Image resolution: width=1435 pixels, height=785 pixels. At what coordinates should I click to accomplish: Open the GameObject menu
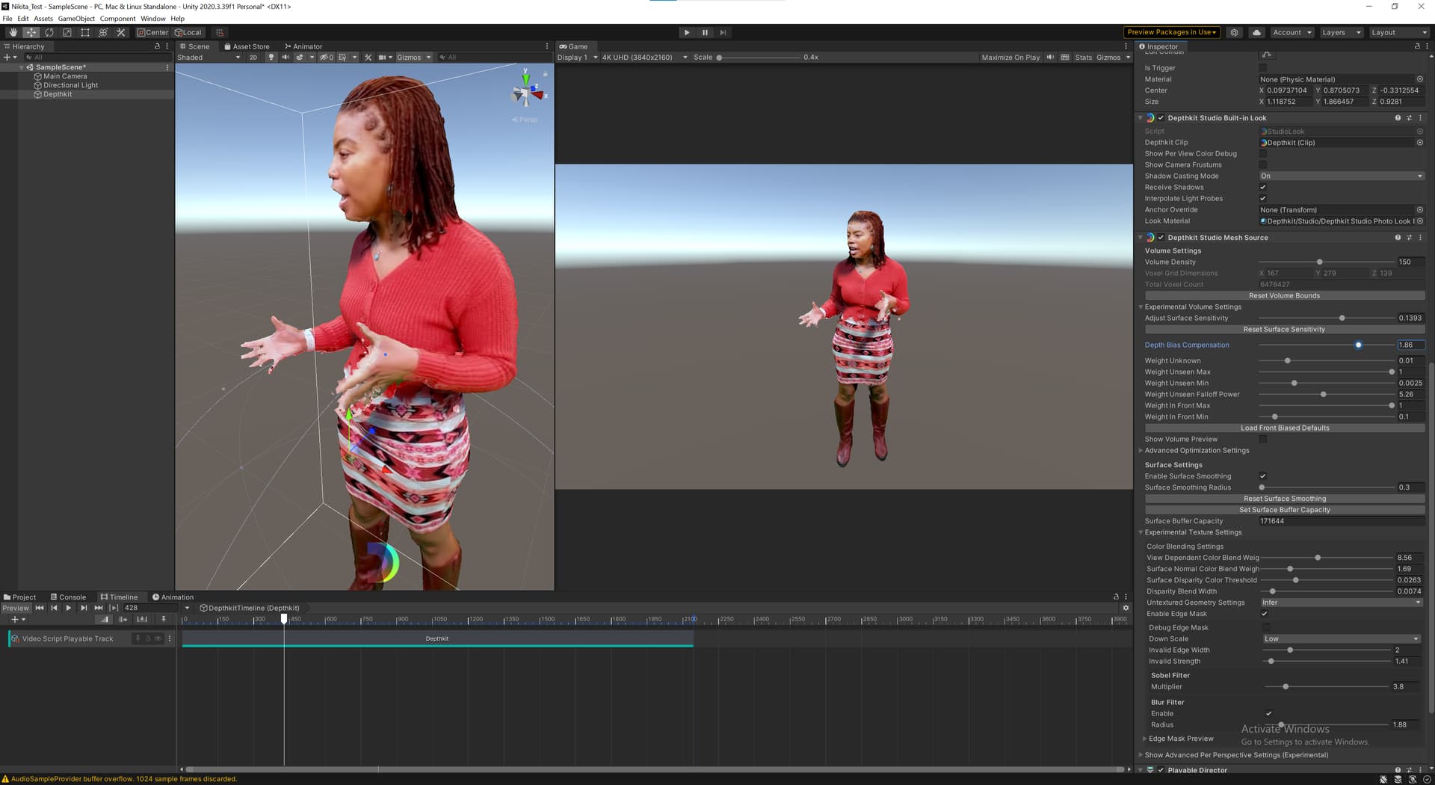coord(76,19)
